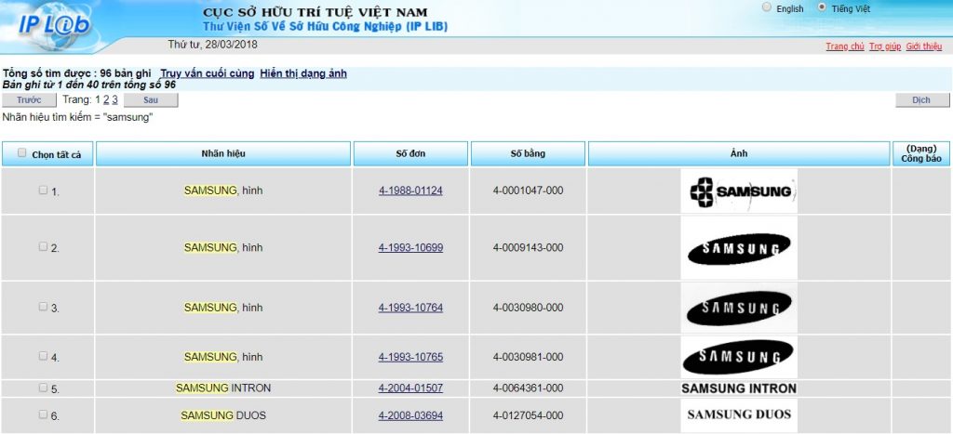
Task: Click the Số bằng column header
Action: click(529, 153)
